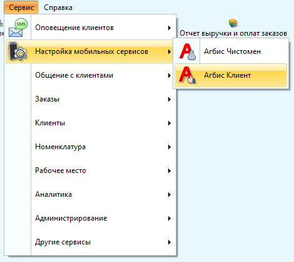This screenshot has width=294, height=262.
Task: Expand arrow next to Другие сервисы
Action: coord(170,242)
